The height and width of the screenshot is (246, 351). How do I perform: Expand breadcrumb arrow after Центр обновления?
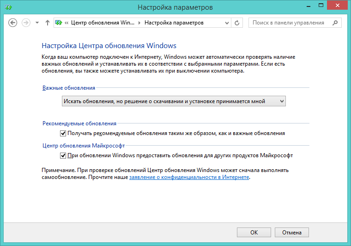click(139, 23)
